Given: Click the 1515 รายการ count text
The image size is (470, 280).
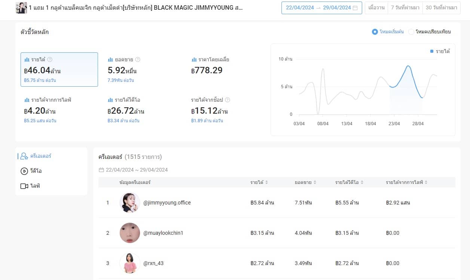Looking at the screenshot, I should click(x=143, y=157).
